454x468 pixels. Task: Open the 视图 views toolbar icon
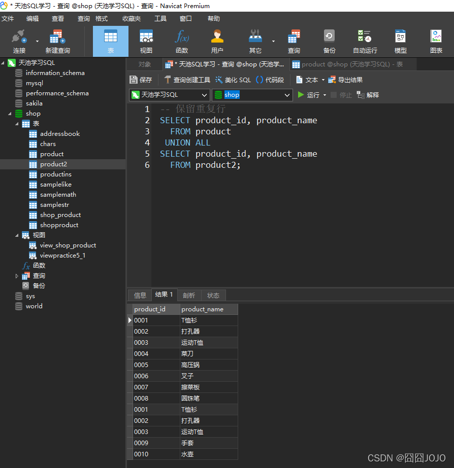click(x=146, y=41)
